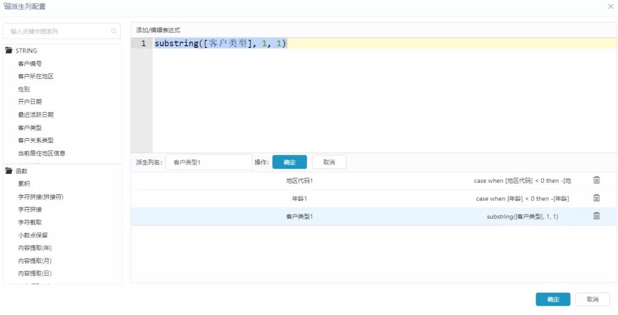The width and height of the screenshot is (618, 315).
Task: Insert the 内容提取(年) function
Action: [x=35, y=248]
